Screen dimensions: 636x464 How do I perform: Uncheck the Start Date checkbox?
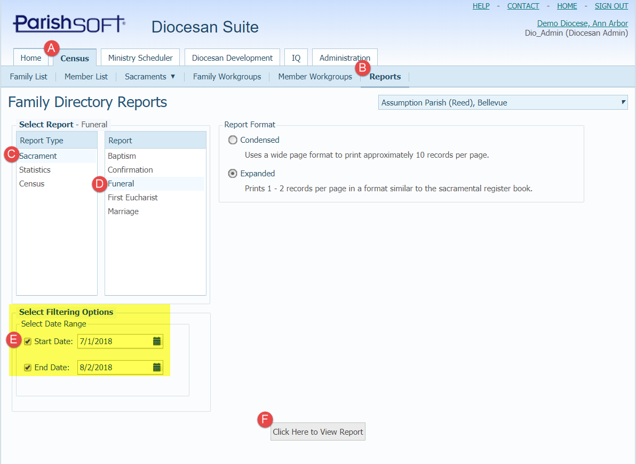click(28, 341)
